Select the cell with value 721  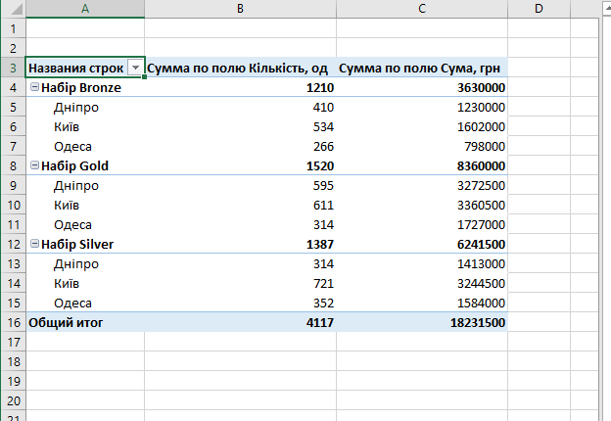click(240, 283)
